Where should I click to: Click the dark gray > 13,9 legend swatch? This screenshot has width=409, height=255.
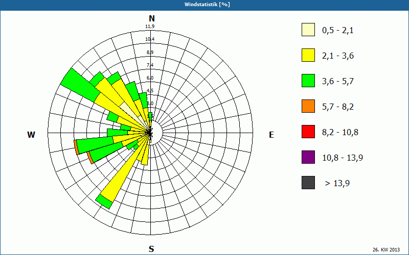(308, 183)
